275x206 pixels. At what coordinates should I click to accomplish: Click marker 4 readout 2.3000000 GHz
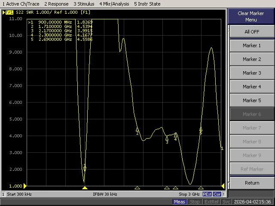pyautogui.click(x=55, y=35)
